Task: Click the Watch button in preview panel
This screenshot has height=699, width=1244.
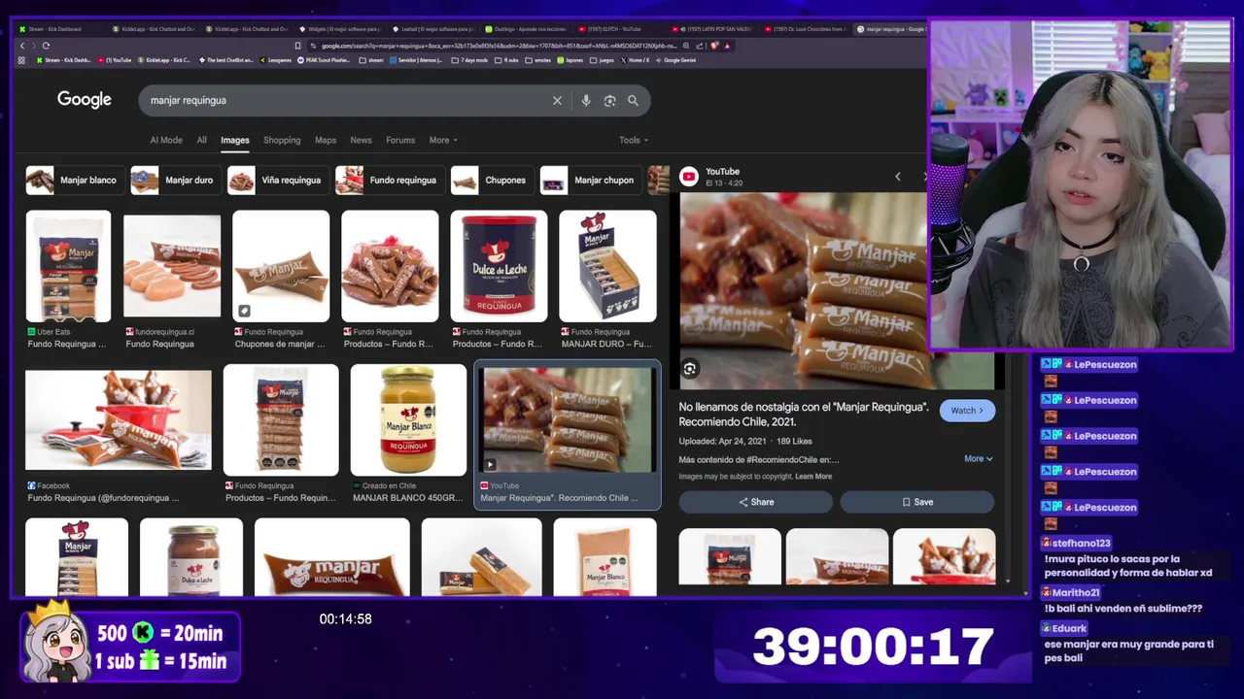Action: [x=967, y=411]
